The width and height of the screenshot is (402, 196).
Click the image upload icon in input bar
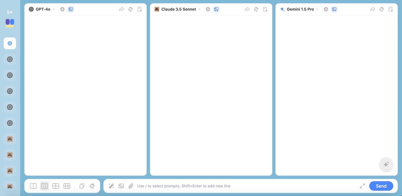(x=121, y=186)
